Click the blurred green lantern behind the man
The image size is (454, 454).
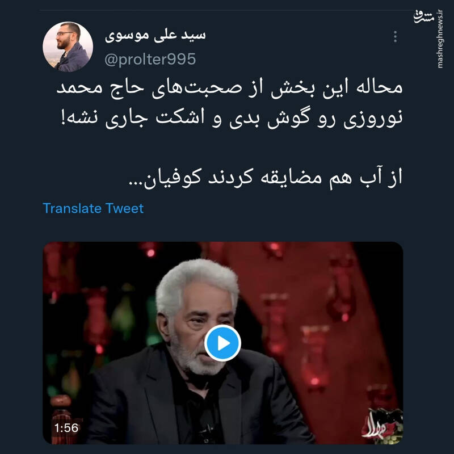pyautogui.click(x=123, y=316)
